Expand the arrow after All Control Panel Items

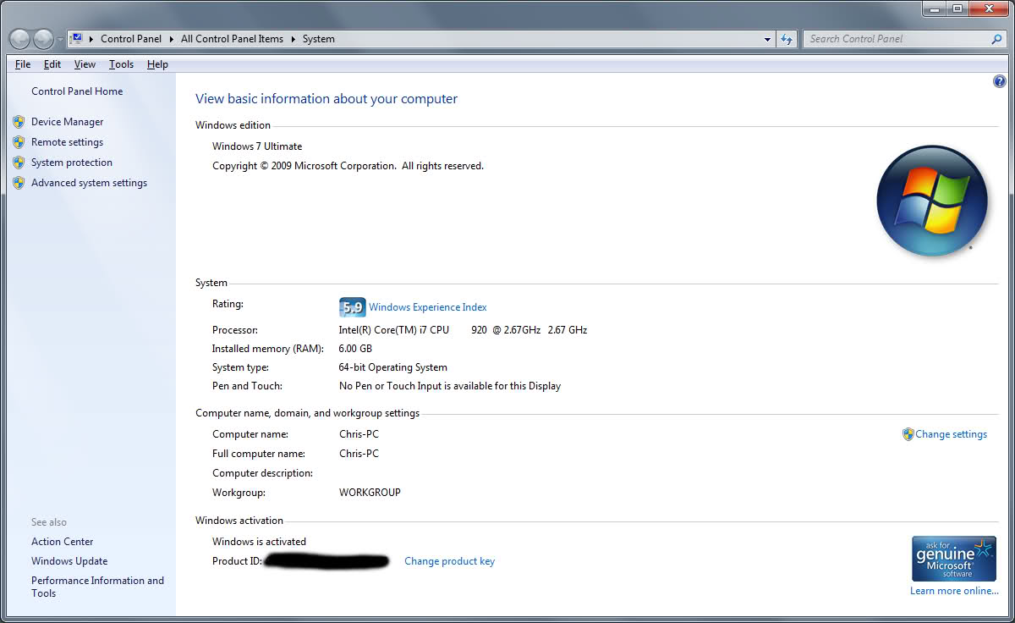pyautogui.click(x=294, y=39)
